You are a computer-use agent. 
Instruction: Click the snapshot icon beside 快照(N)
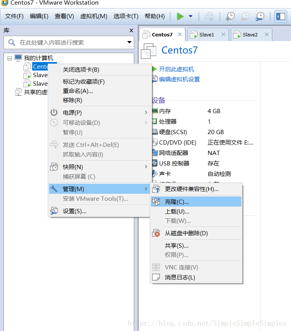(x=54, y=167)
